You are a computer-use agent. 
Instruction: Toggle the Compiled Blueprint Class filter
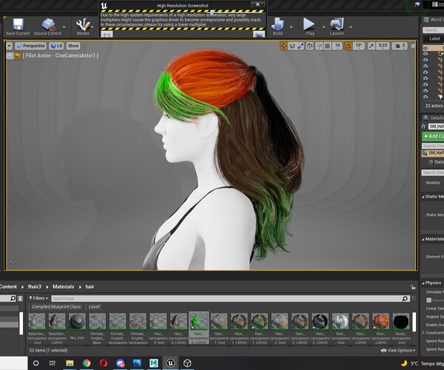click(56, 307)
